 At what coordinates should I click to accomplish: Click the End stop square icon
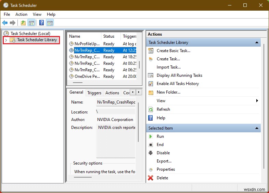151,145
